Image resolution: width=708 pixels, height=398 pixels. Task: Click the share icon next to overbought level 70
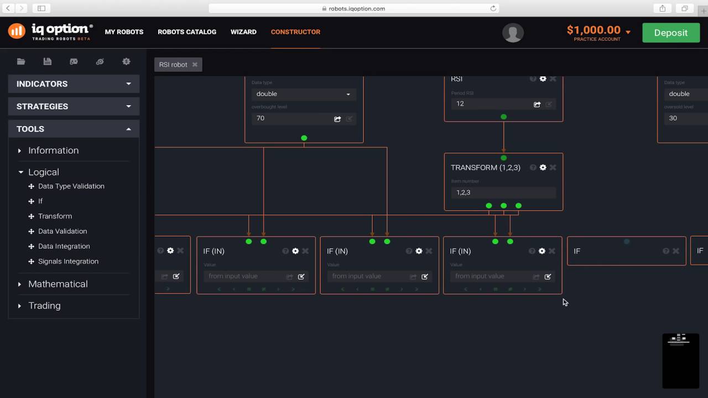click(337, 119)
